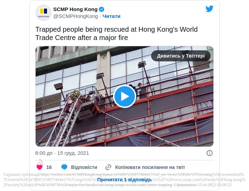Click the Дивитись у Твіттері button

pyautogui.click(x=181, y=56)
